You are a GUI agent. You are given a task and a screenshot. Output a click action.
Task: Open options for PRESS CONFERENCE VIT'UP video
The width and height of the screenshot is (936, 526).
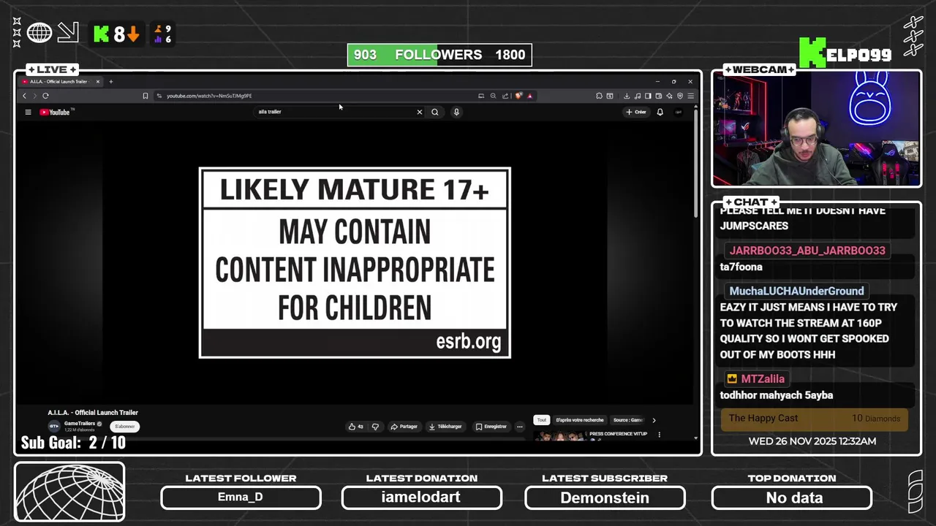click(659, 435)
